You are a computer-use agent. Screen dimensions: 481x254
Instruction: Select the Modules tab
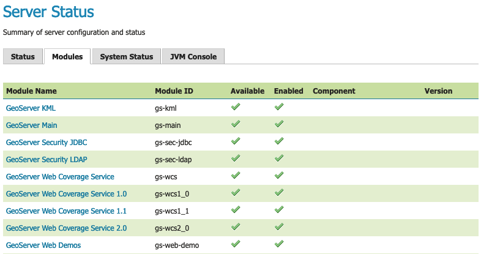click(67, 57)
